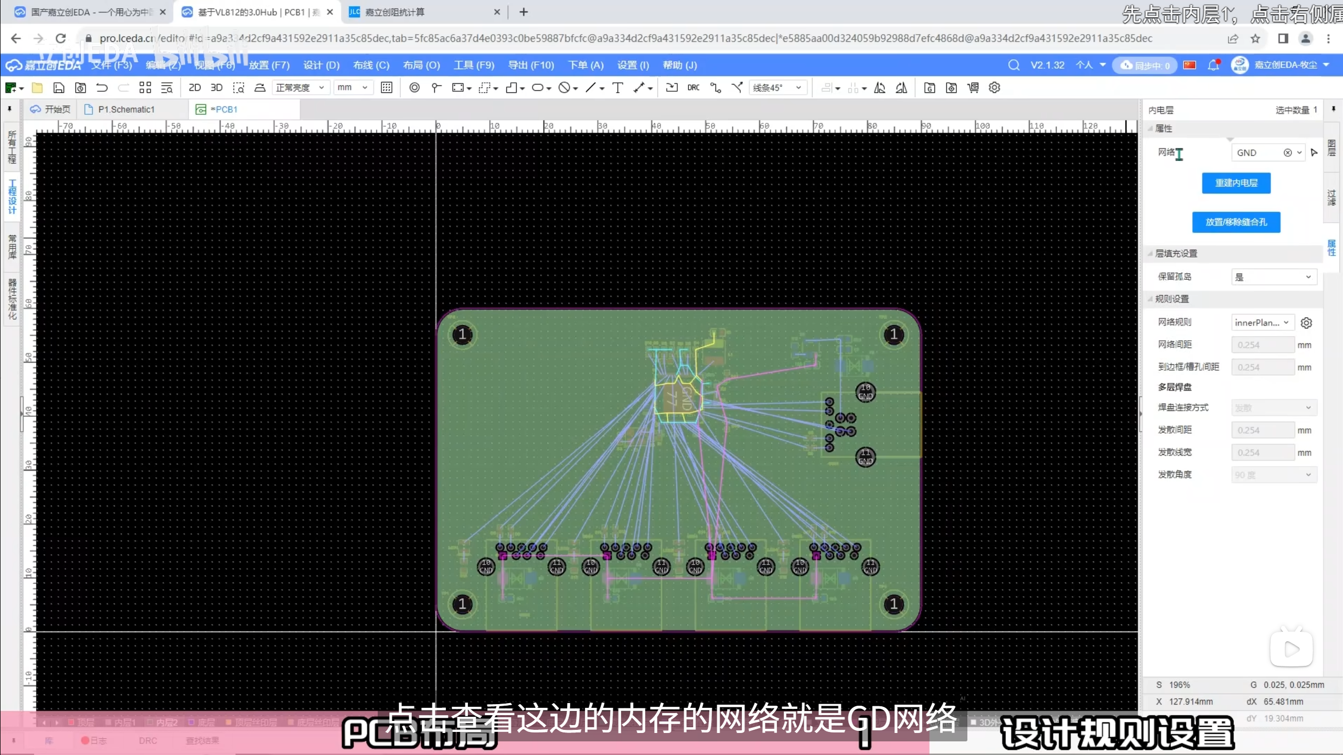Click the order cart toolbar icon
The width and height of the screenshot is (1343, 755).
(x=973, y=88)
